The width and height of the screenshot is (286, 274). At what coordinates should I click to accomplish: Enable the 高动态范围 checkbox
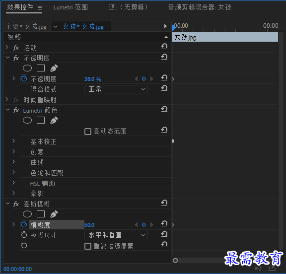point(88,132)
